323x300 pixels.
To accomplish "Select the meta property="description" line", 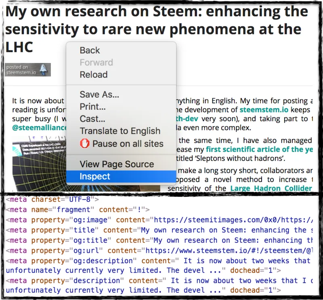I will 159,285.
